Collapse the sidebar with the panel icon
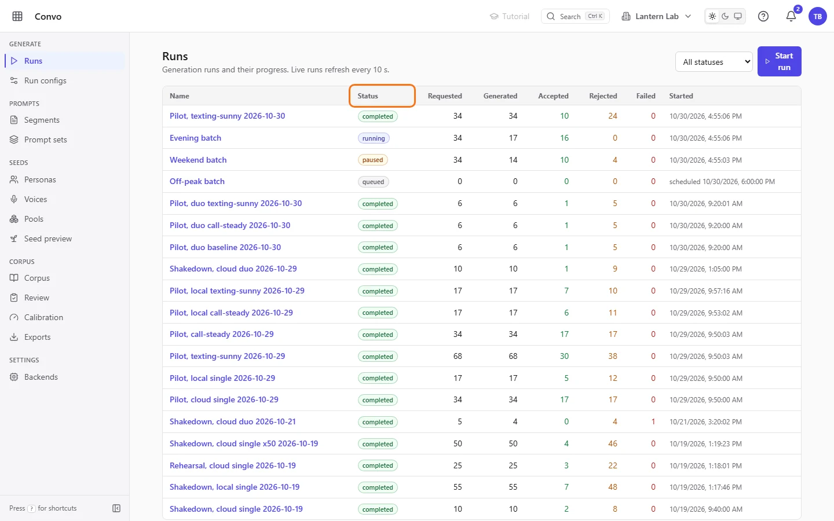Viewport: 834px width, 521px height. pyautogui.click(x=116, y=508)
